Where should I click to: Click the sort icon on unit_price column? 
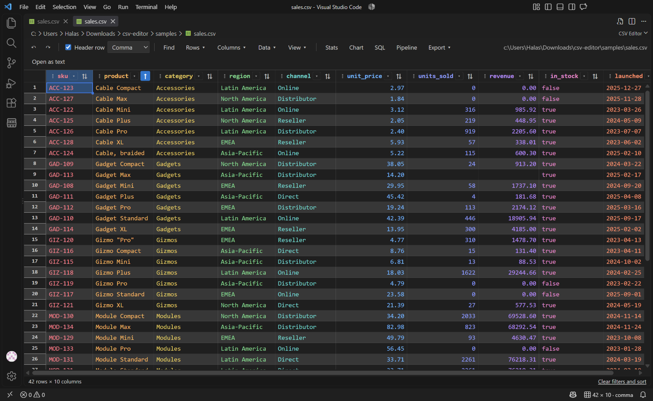pos(399,76)
